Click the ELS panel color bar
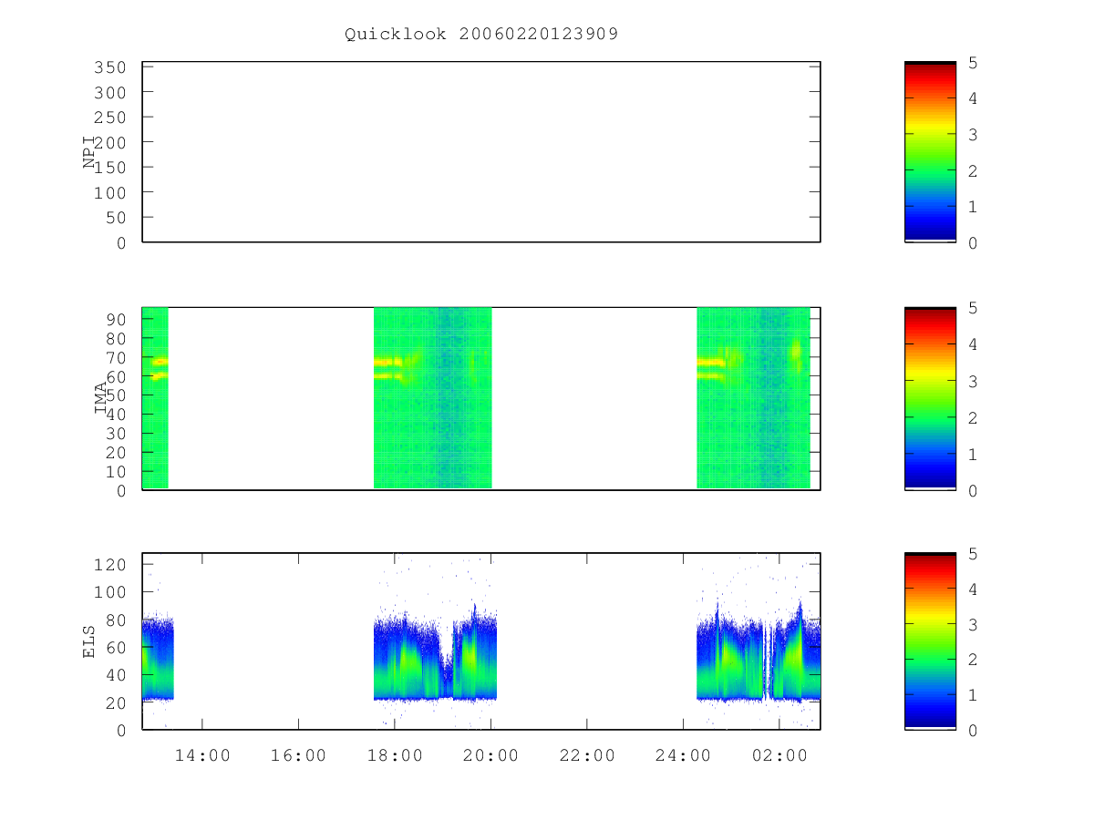Viewport: 1094px width, 820px height. click(x=930, y=641)
